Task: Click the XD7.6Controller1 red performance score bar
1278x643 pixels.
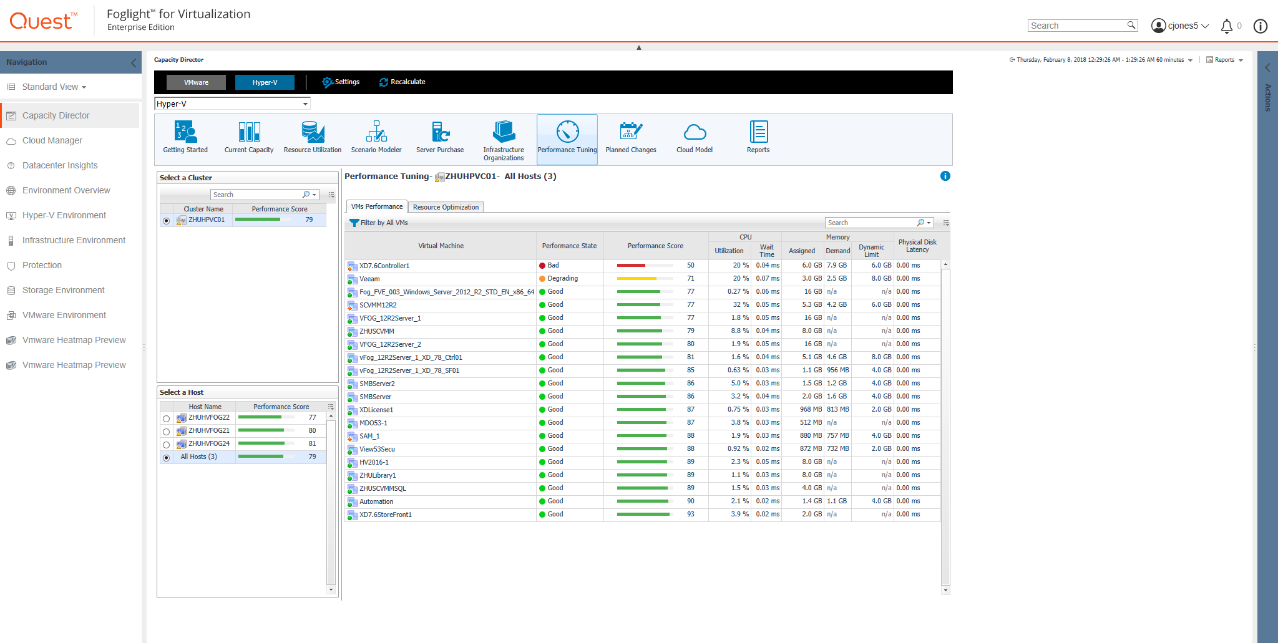Action: click(x=631, y=266)
